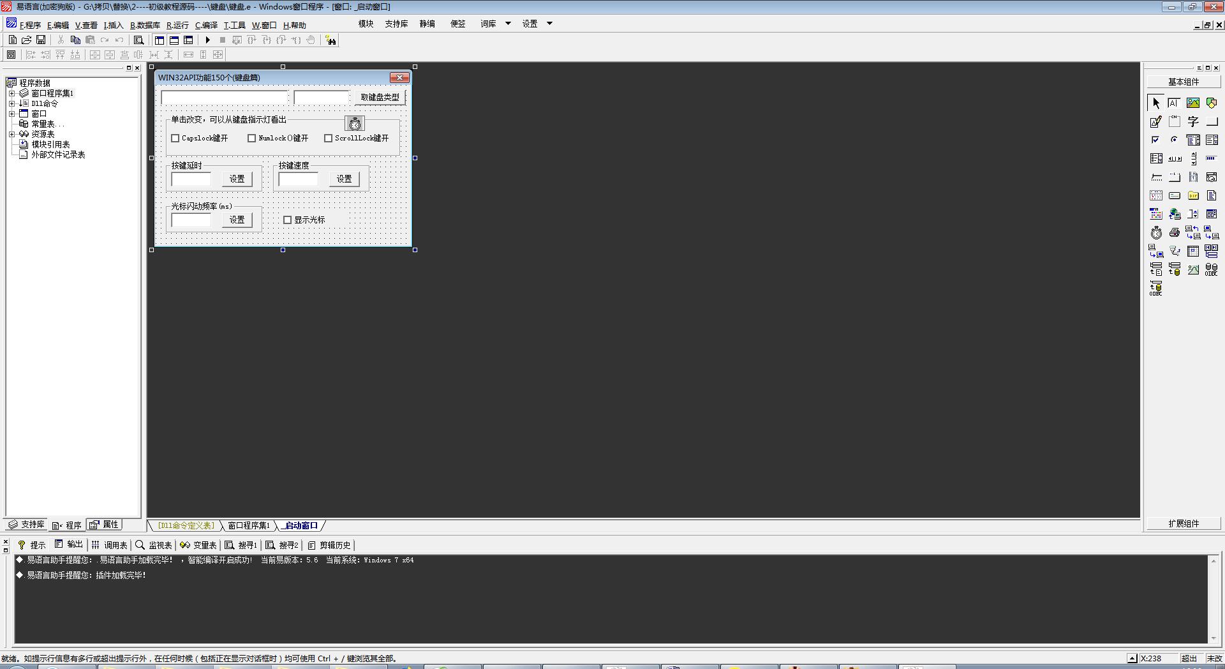Expand the 窗口程序集1 tree node
Image resolution: width=1225 pixels, height=669 pixels.
coord(11,93)
